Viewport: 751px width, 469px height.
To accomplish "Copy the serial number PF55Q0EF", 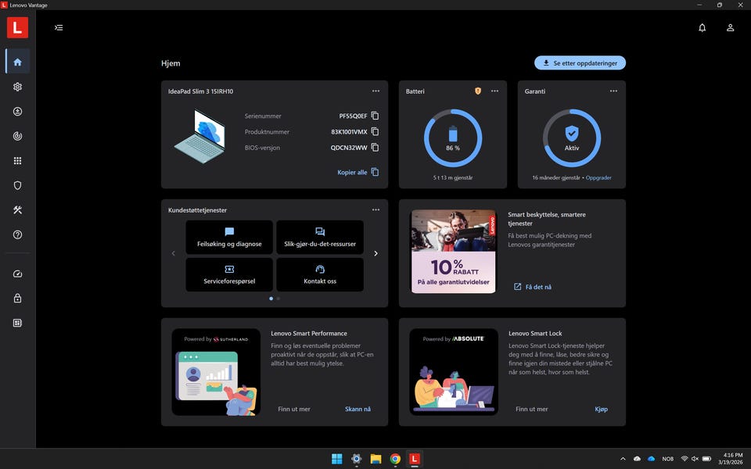I will [375, 116].
